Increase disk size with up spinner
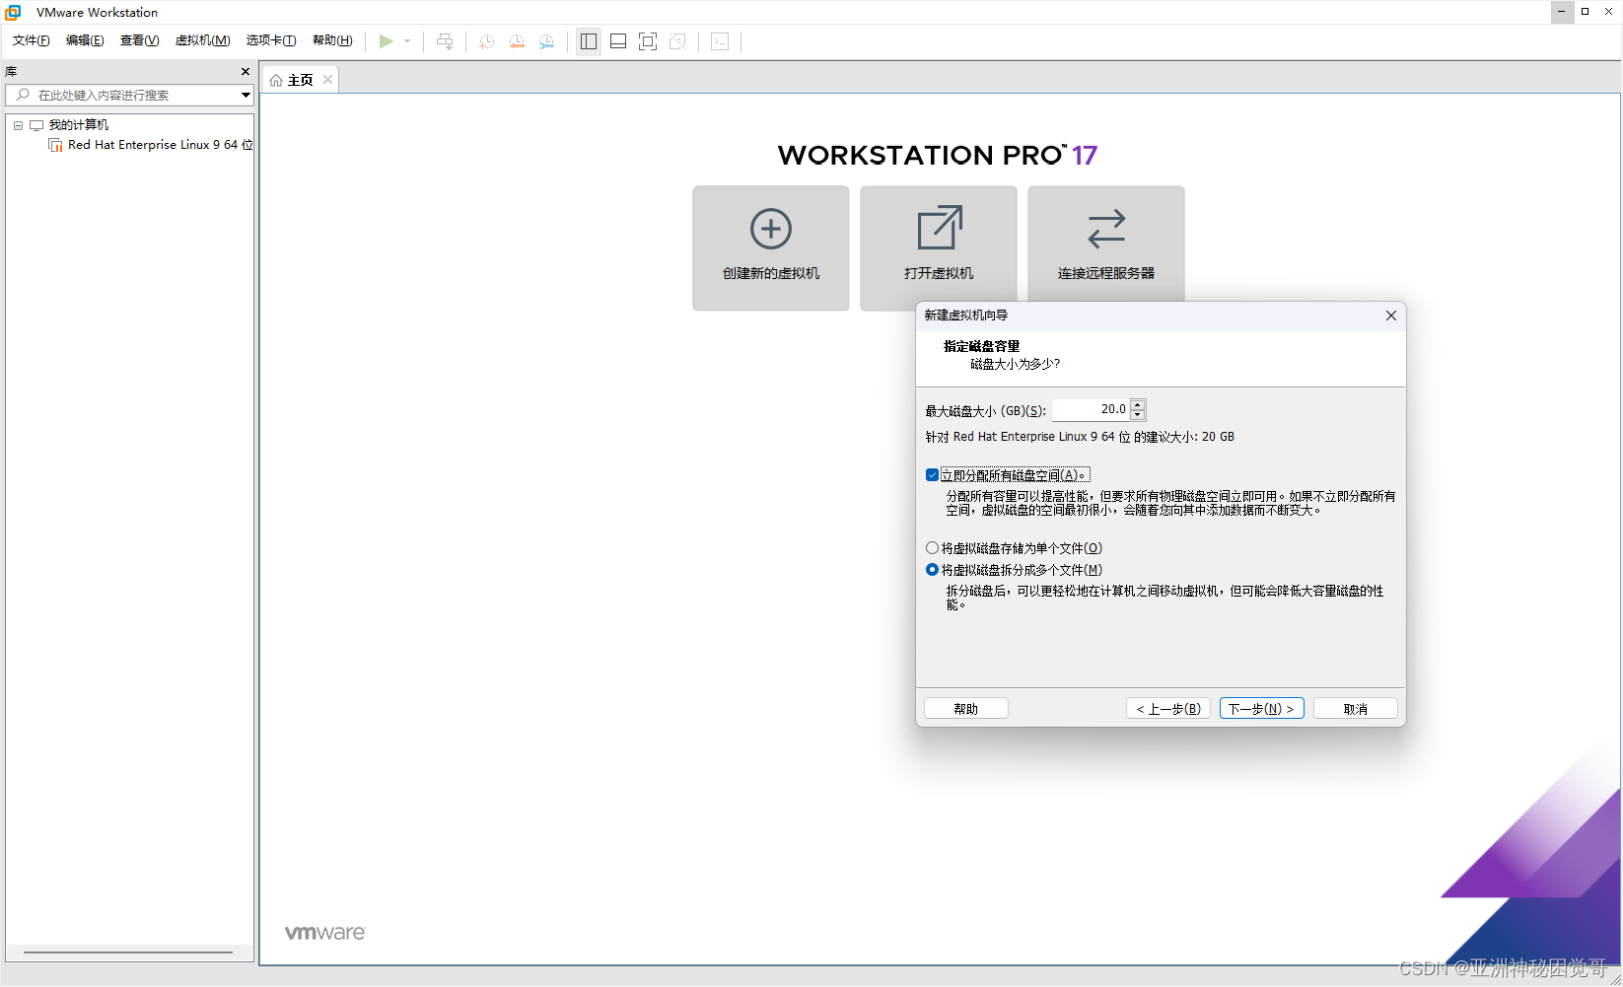Viewport: 1623px width, 987px height. click(1138, 404)
